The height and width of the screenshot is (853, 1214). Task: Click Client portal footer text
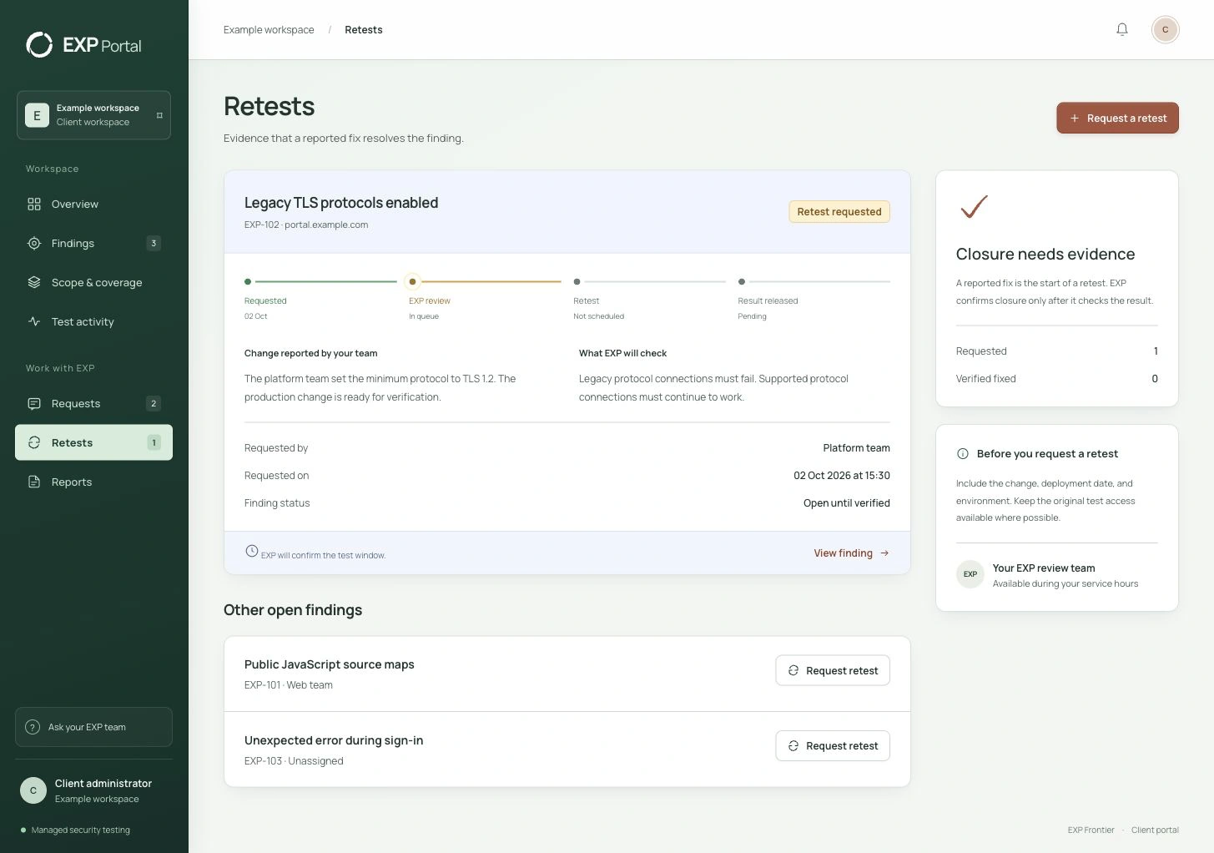click(1155, 830)
